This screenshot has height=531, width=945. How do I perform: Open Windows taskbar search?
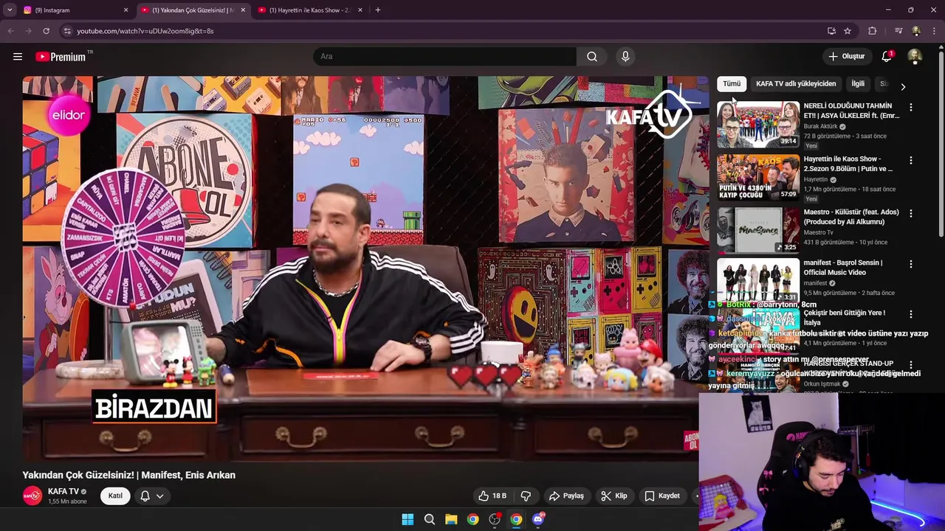[430, 519]
